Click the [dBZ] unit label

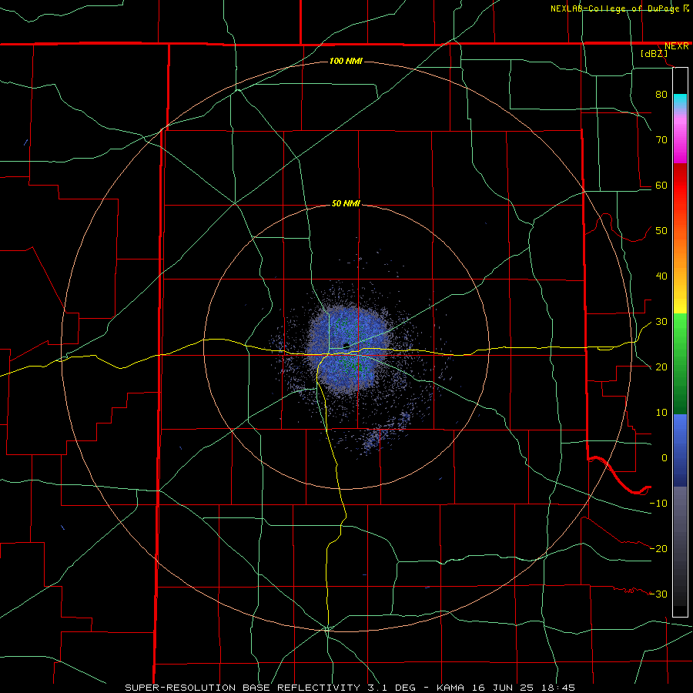tap(654, 54)
